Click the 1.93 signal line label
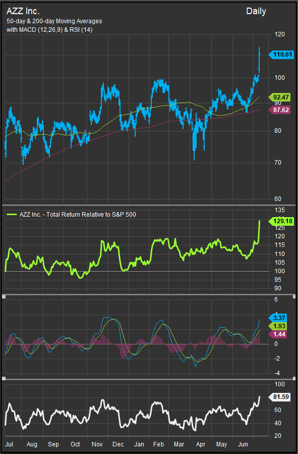The height and width of the screenshot is (454, 298). (277, 326)
